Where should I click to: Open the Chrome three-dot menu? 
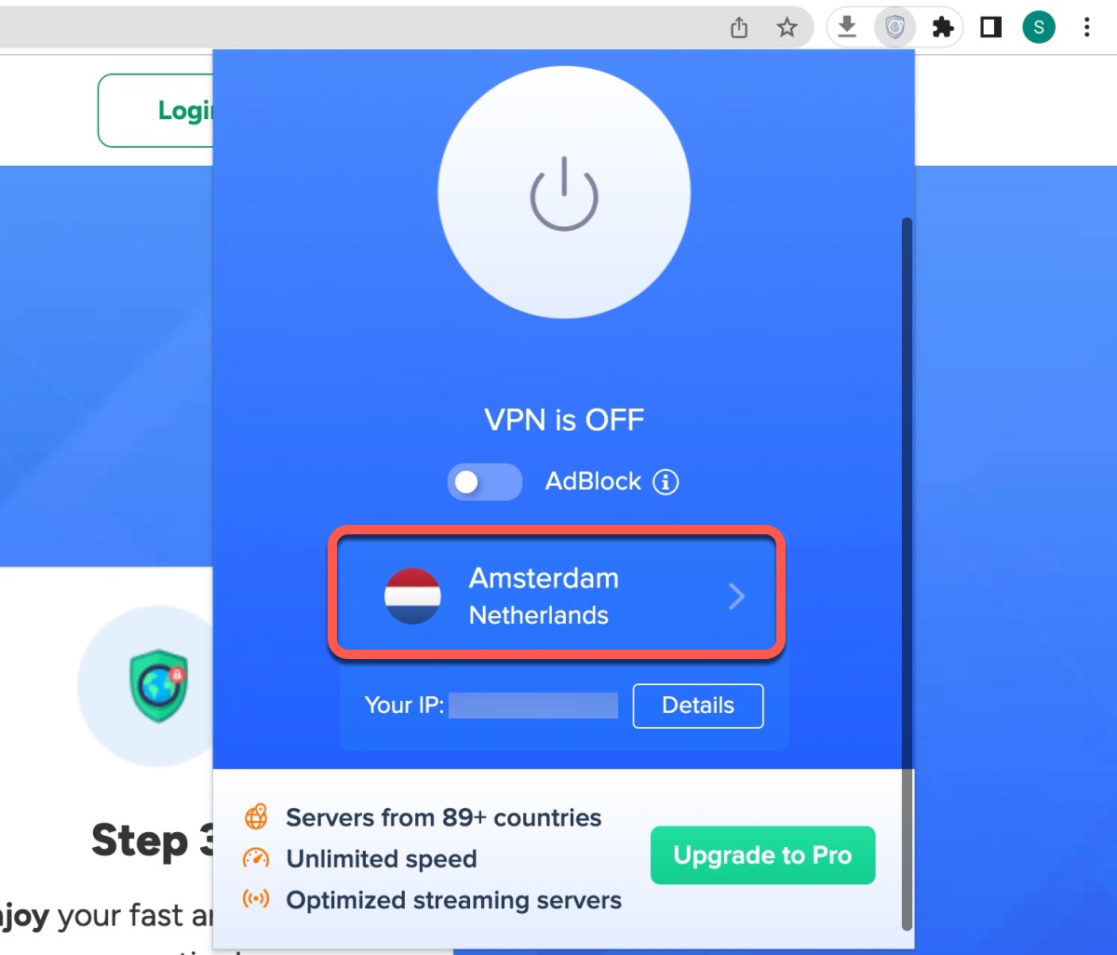coord(1087,28)
